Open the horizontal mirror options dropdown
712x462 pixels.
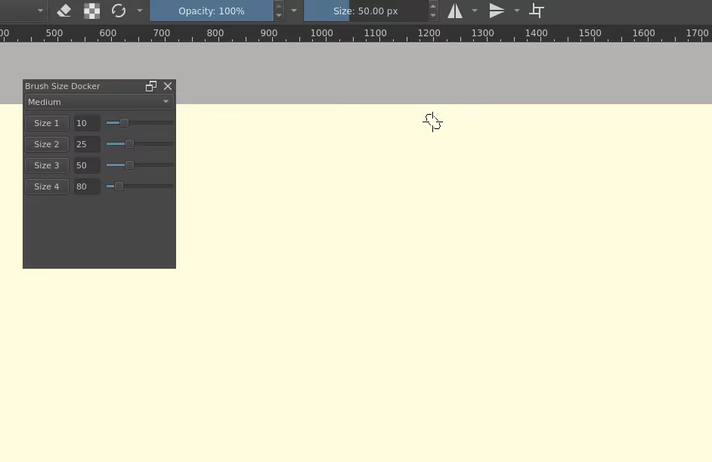474,11
